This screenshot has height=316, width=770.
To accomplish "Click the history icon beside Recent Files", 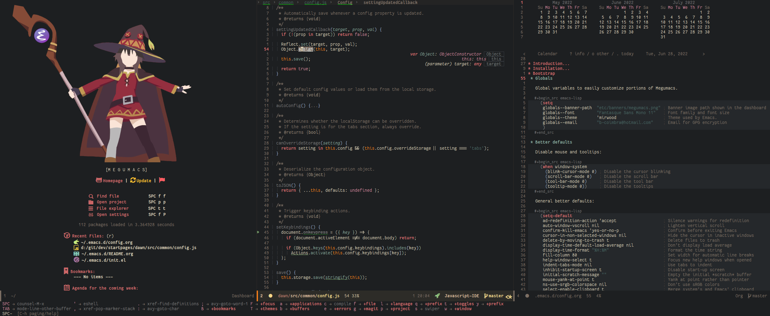I will click(67, 236).
